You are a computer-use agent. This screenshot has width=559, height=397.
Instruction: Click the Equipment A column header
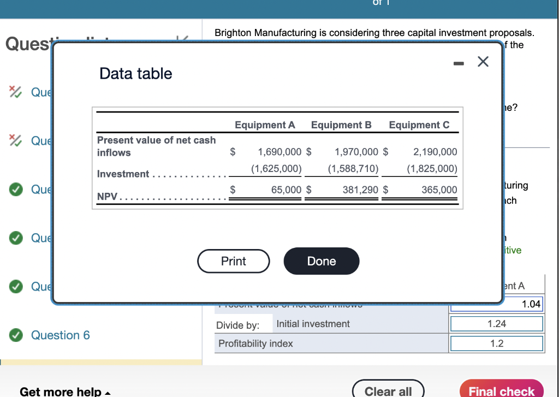point(265,125)
